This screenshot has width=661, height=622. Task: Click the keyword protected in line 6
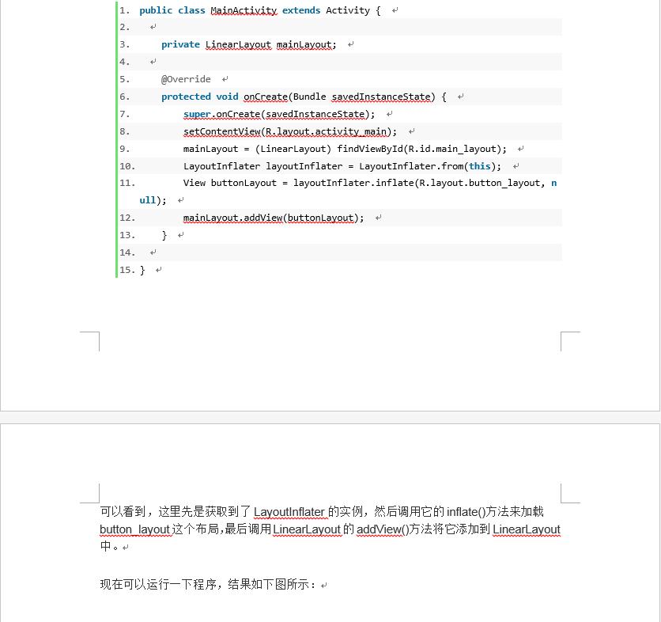(186, 97)
